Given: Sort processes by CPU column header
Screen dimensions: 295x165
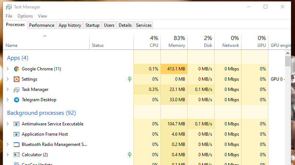Looking at the screenshot, I should (147, 42).
